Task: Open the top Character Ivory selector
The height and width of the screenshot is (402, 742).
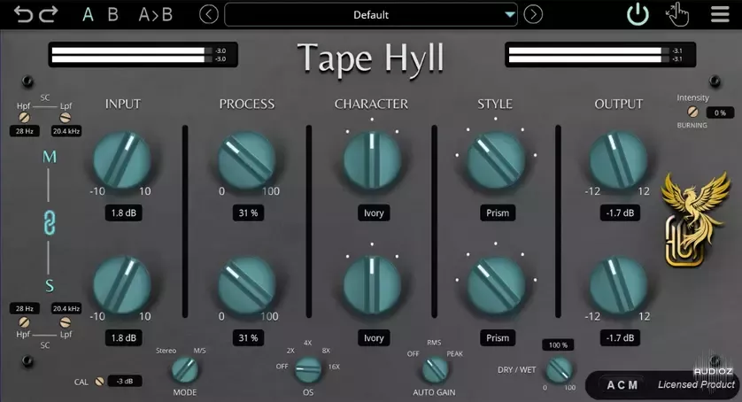Action: click(x=374, y=213)
